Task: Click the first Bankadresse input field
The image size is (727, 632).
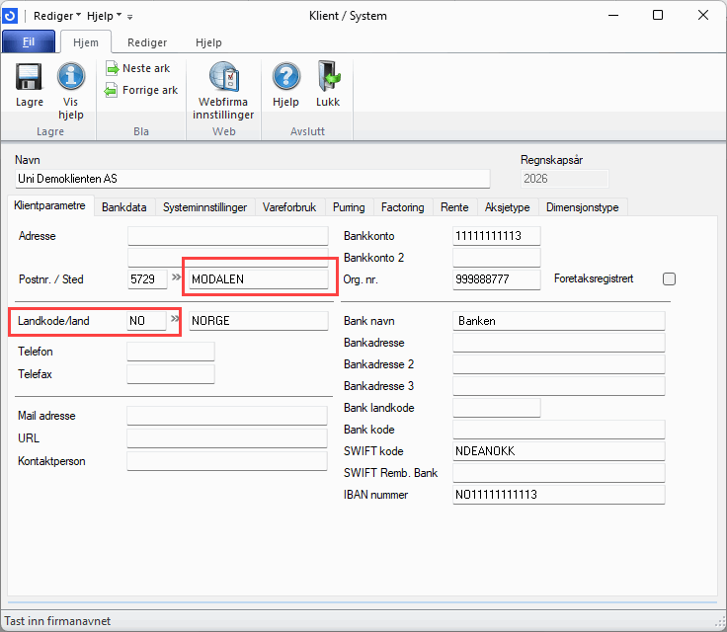Action: [x=559, y=343]
